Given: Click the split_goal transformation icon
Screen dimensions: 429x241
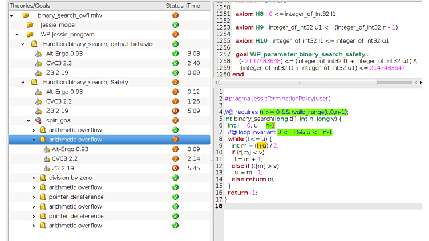Looking at the screenshot, I should click(x=39, y=121).
